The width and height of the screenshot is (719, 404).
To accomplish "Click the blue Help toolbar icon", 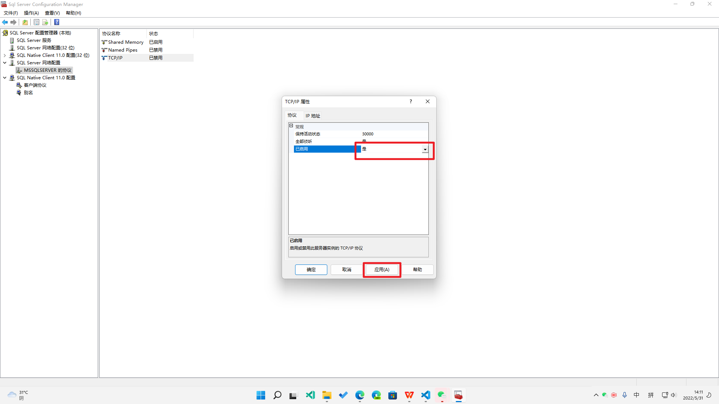I will [57, 22].
